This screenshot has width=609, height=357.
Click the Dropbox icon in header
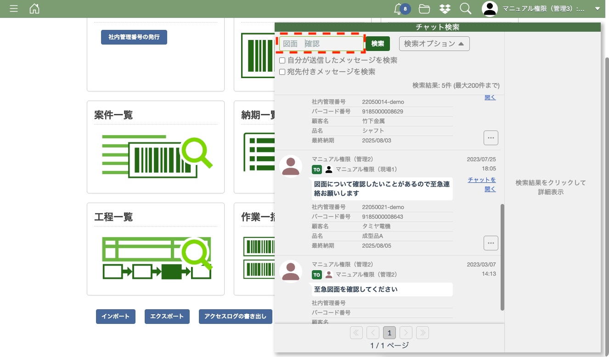point(445,9)
